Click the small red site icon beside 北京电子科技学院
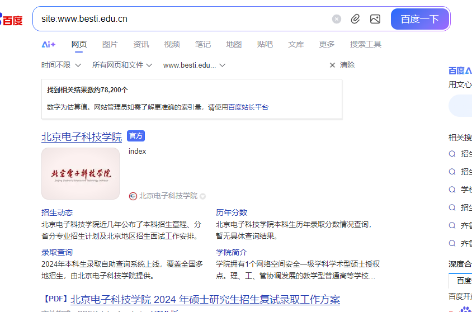 (133, 196)
